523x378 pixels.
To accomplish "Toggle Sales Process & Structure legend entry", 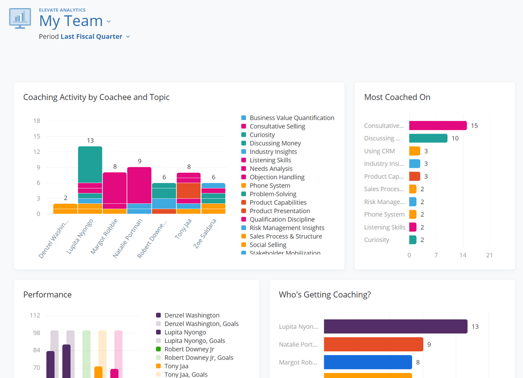I will tap(281, 236).
